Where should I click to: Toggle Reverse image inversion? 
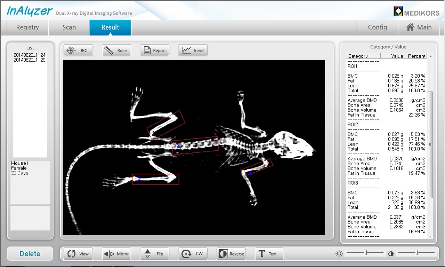231,254
